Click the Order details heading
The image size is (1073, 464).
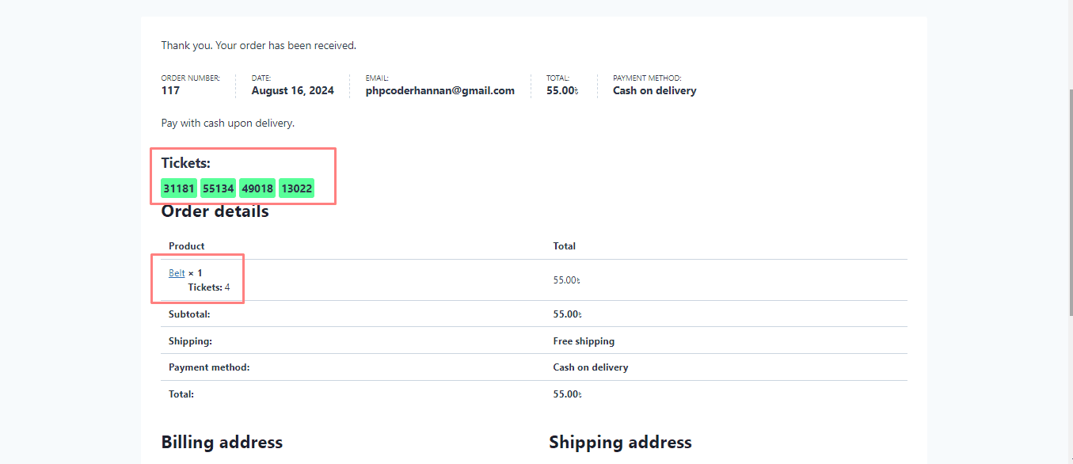(x=215, y=211)
